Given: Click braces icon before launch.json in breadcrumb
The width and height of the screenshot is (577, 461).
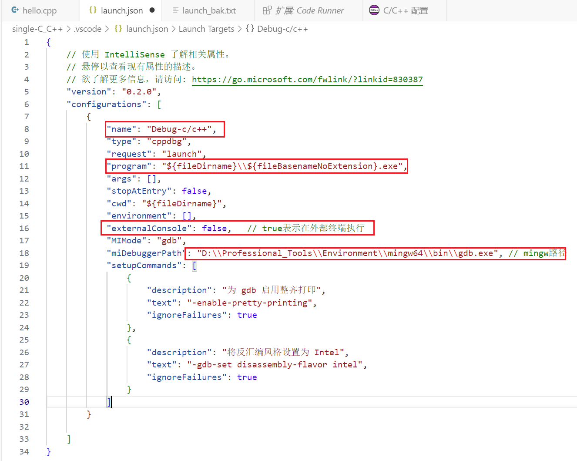Looking at the screenshot, I should [118, 29].
